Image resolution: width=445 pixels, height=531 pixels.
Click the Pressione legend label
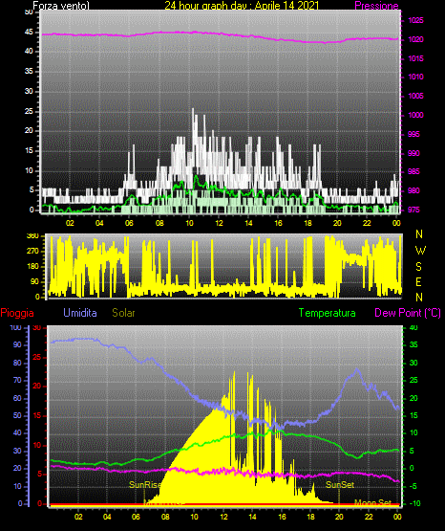click(376, 6)
